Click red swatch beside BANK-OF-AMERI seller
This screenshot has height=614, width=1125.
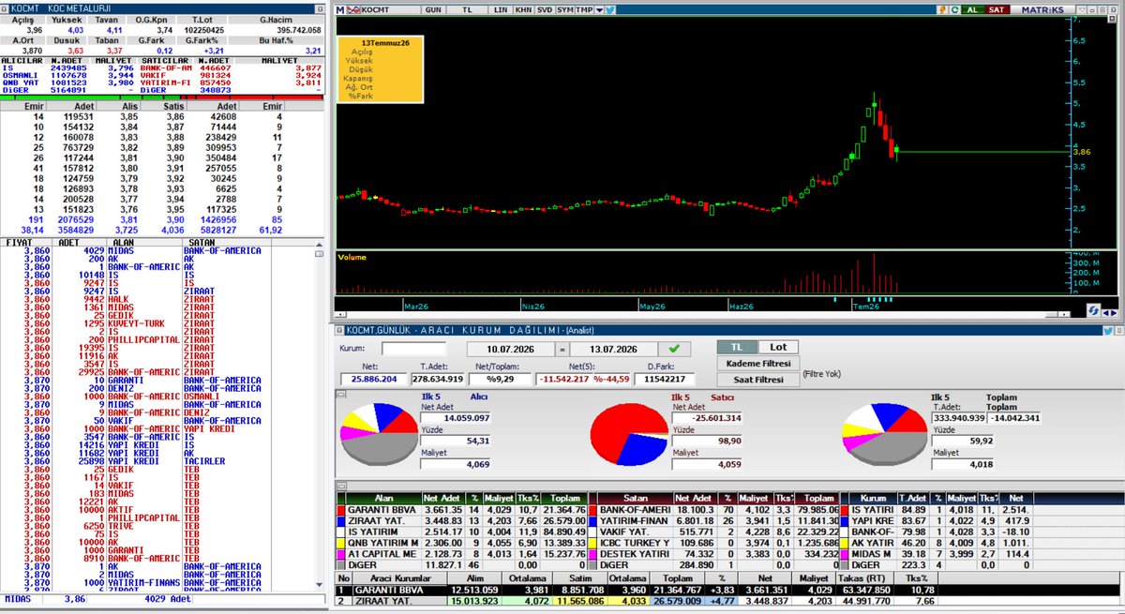point(592,510)
